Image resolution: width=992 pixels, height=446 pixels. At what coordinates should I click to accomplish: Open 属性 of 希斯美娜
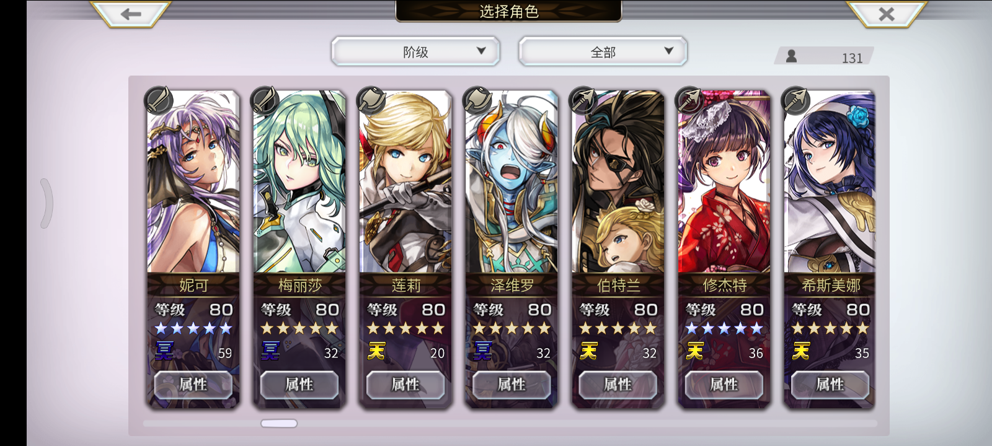coord(830,385)
